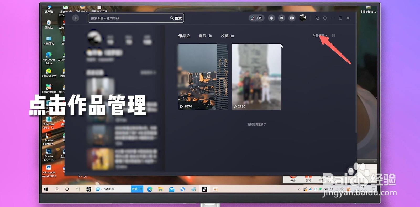Click the taskbar search magnifier icon
This screenshot has height=207, width=420.
[x=56, y=189]
